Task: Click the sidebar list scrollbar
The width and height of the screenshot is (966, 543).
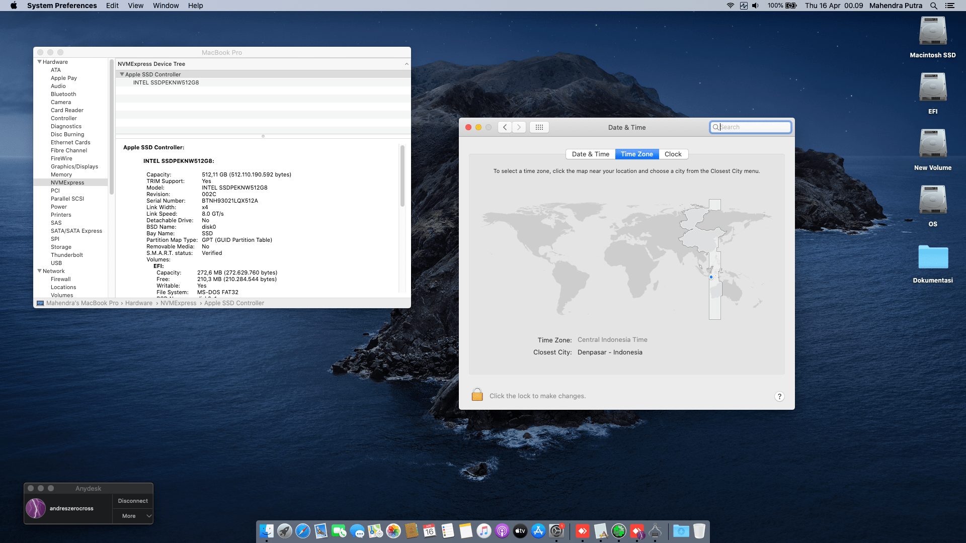Action: point(111,127)
